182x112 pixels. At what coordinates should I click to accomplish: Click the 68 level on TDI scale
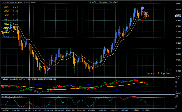tap(176, 82)
